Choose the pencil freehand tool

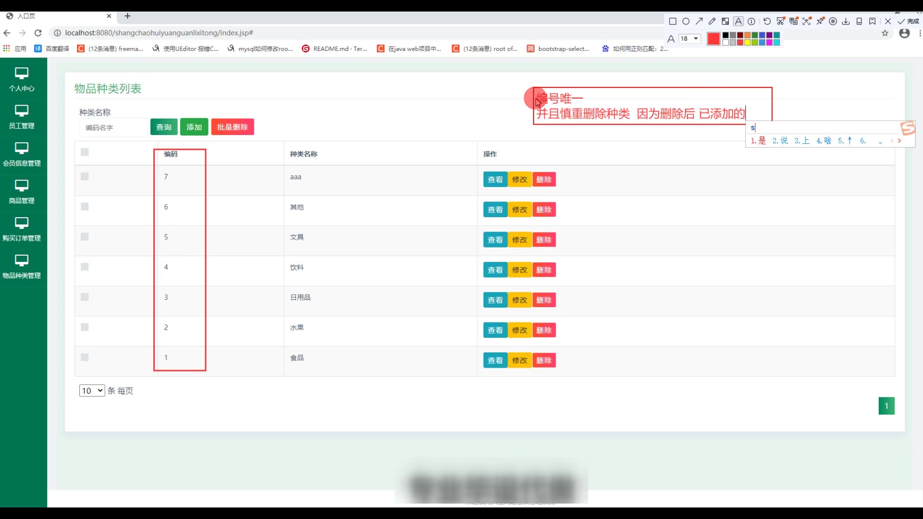[712, 21]
